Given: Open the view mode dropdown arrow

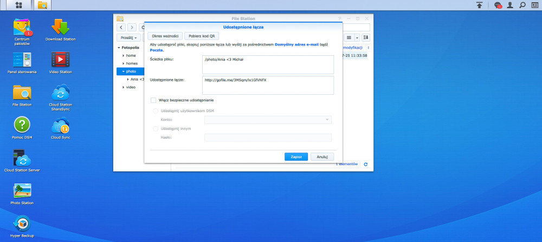Looking at the screenshot, I should coord(357,37).
